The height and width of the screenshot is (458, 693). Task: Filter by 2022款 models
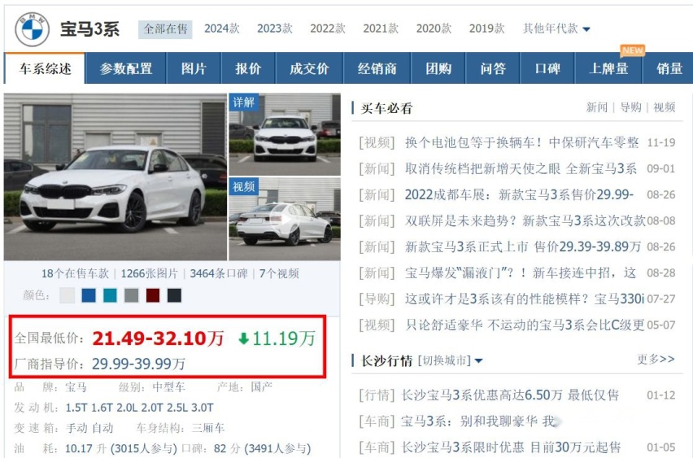coord(328,28)
